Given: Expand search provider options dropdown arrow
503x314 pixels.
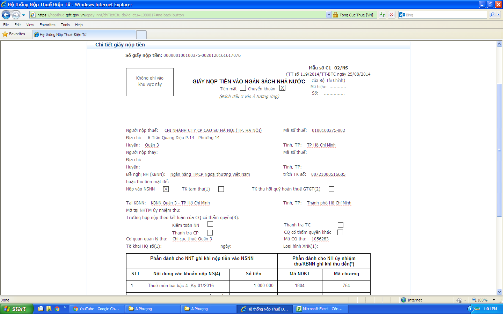Looking at the screenshot, I should point(498,15).
